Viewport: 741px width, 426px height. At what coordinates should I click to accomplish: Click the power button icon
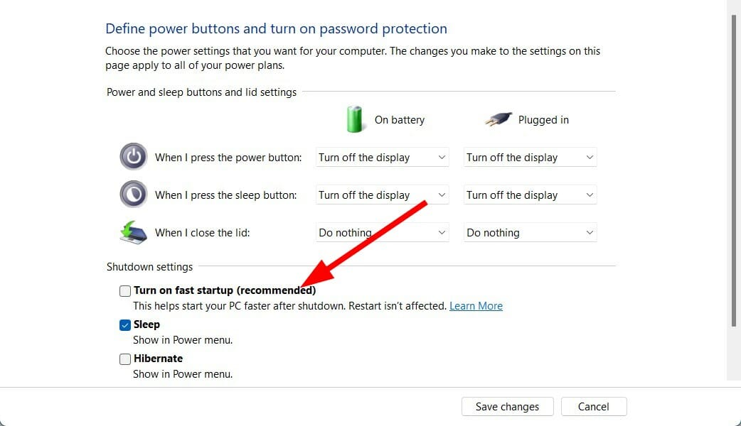click(x=133, y=157)
